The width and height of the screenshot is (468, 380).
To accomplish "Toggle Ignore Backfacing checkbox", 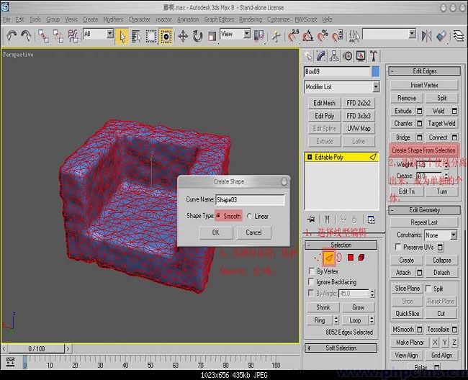I will pyautogui.click(x=311, y=282).
